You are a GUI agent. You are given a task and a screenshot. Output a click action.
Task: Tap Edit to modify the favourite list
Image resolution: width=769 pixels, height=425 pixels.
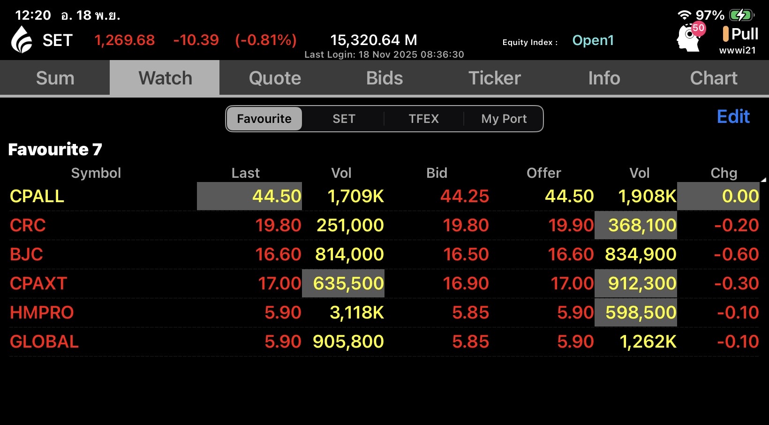pos(733,116)
